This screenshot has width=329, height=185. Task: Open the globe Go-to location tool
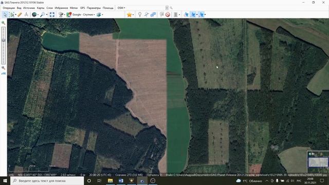[34, 14]
